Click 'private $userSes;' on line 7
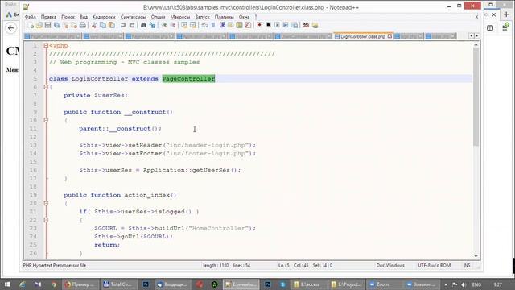 (x=96, y=95)
